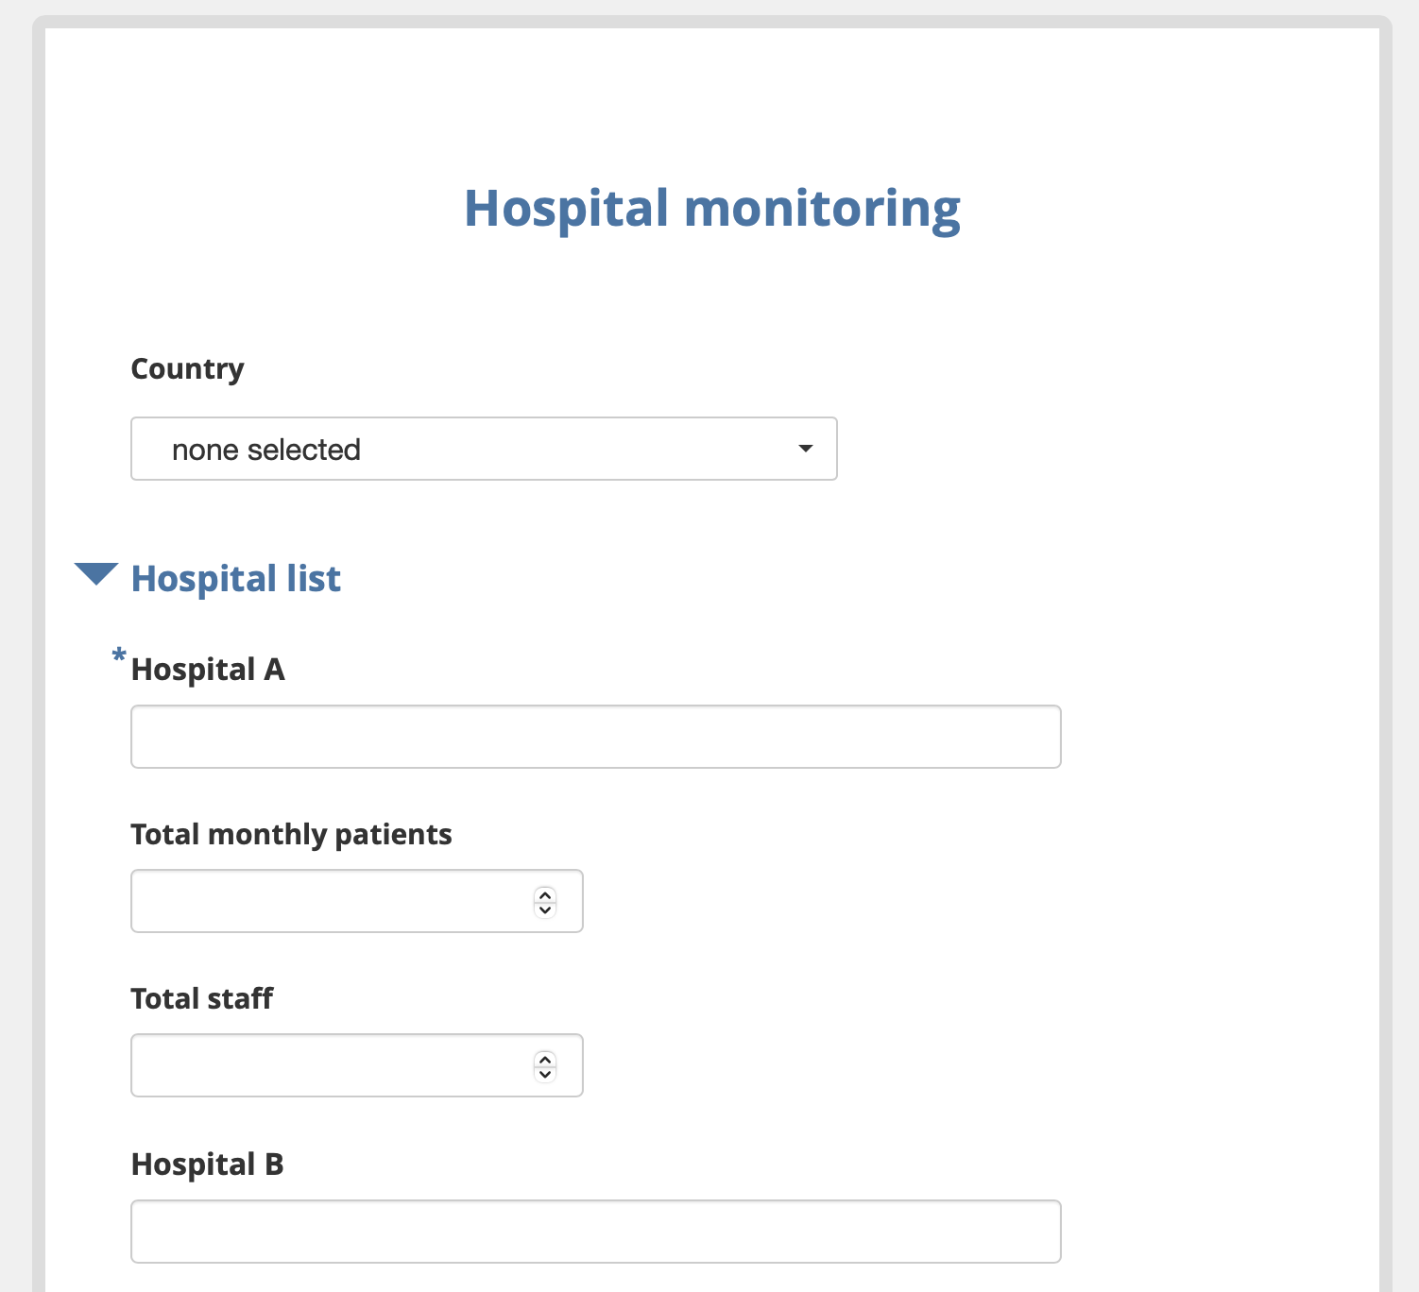The width and height of the screenshot is (1419, 1292).
Task: Increase Total monthly patients with up arrow
Action: (545, 894)
